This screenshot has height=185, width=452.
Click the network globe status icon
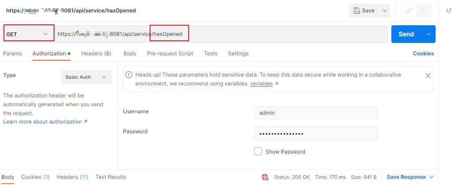[x=265, y=177]
